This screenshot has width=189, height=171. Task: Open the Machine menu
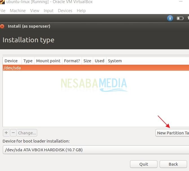[x=18, y=11]
